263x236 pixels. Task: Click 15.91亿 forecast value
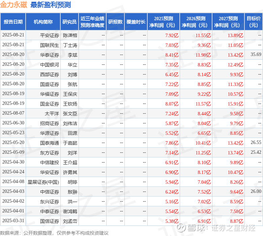click(235, 104)
